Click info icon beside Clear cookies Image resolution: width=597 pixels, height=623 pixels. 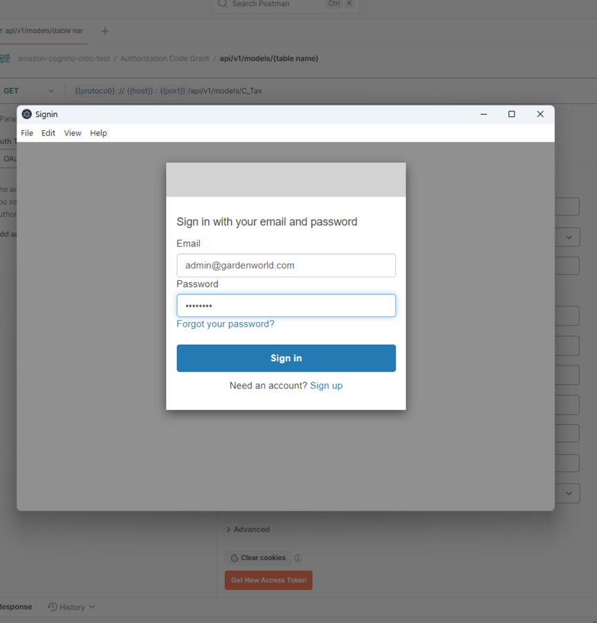298,558
